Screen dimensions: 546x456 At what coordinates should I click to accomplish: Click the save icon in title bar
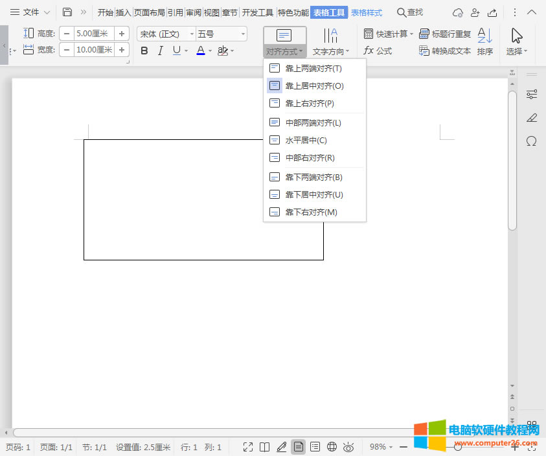[x=67, y=11]
